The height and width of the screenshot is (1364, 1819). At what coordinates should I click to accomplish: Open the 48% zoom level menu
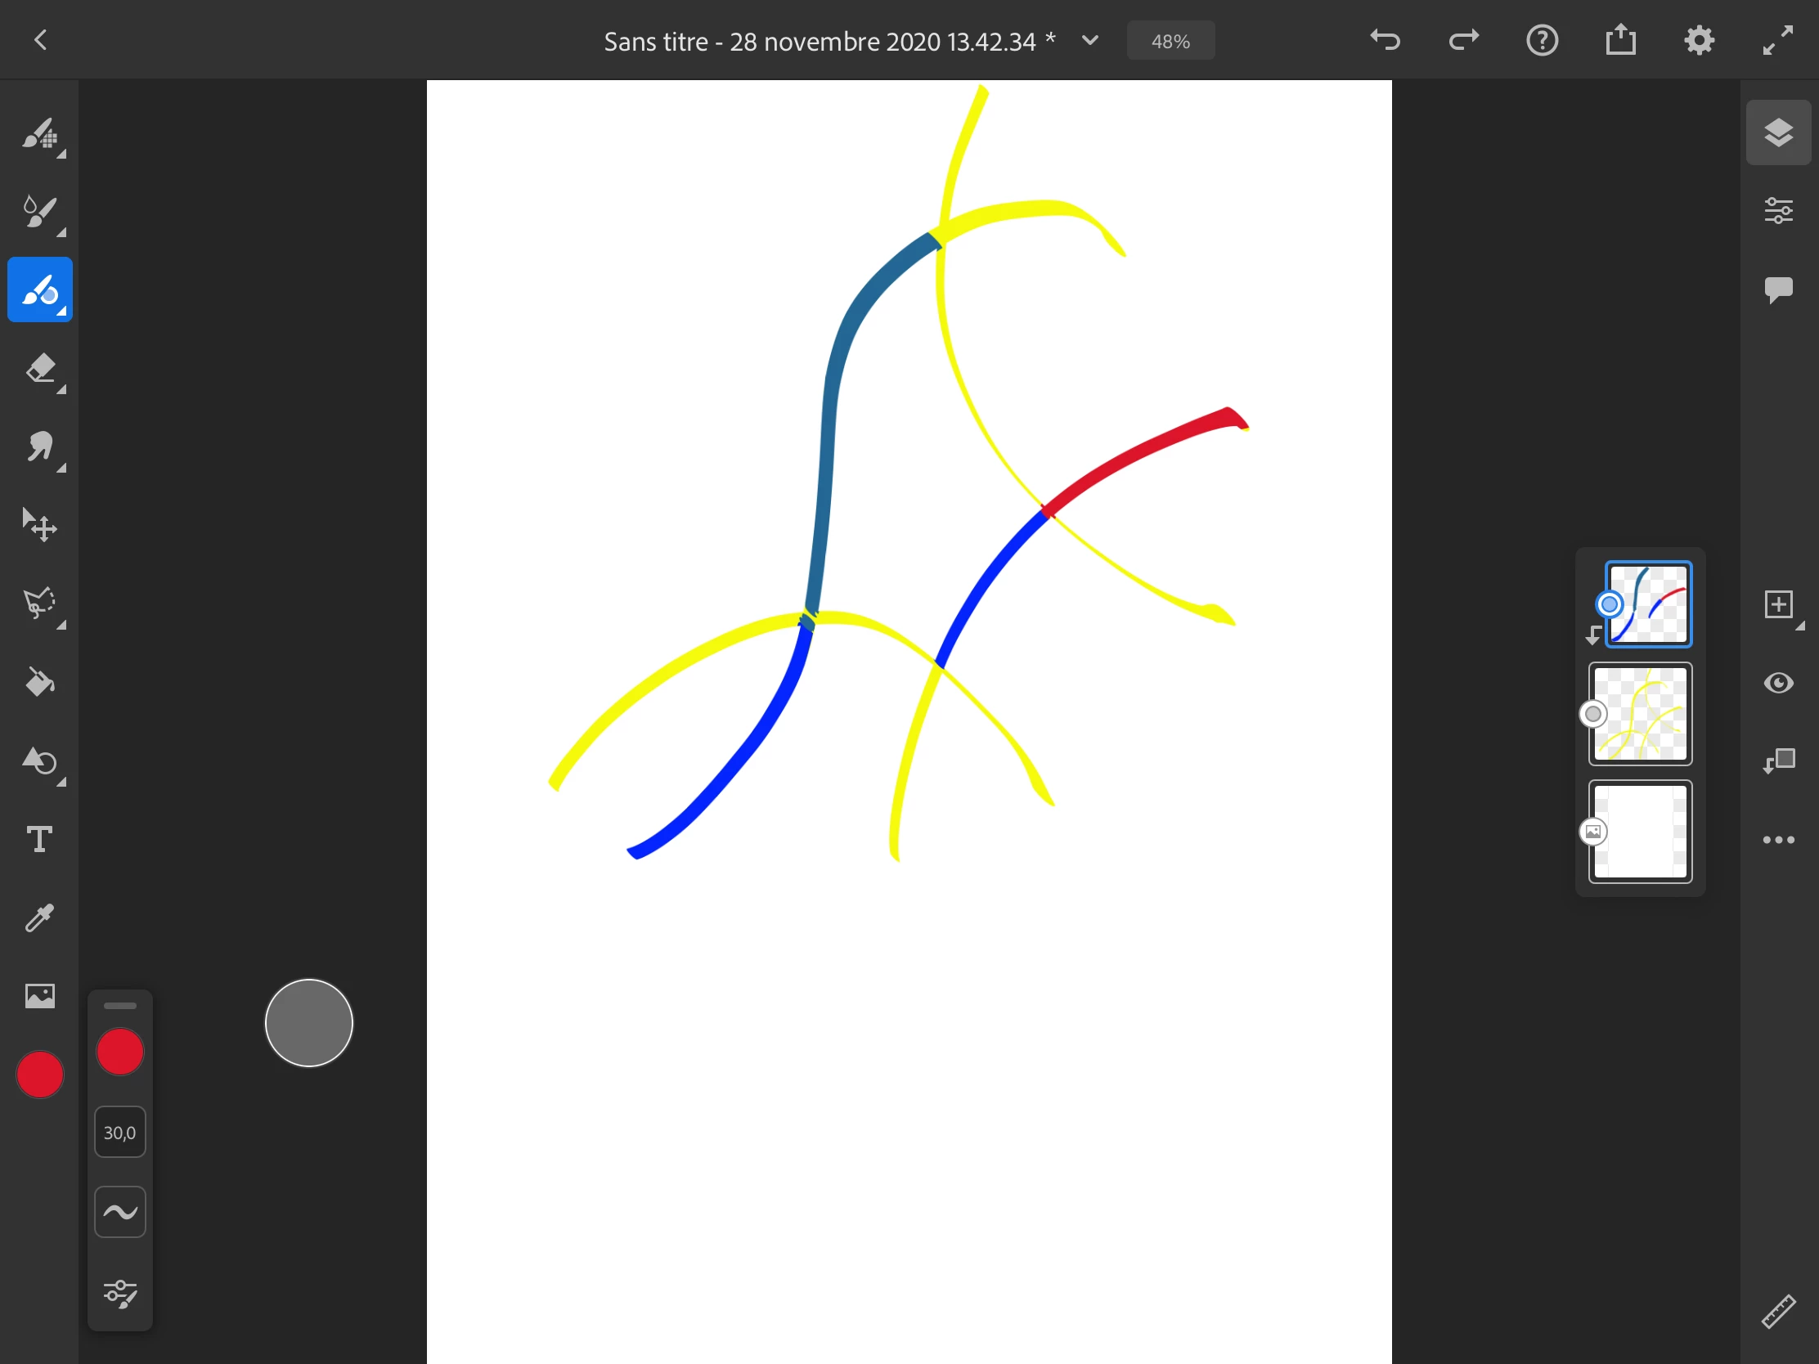(x=1170, y=41)
